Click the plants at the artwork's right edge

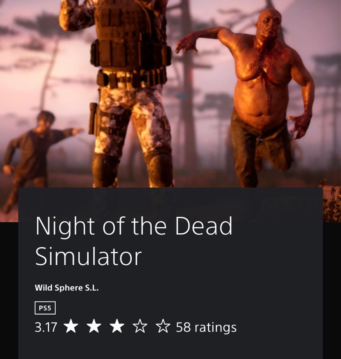click(332, 203)
